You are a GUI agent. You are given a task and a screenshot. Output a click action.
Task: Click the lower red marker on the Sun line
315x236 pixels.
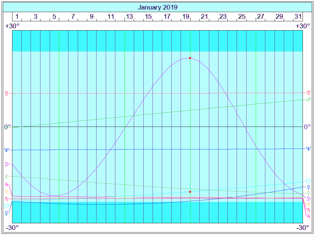click(190, 192)
